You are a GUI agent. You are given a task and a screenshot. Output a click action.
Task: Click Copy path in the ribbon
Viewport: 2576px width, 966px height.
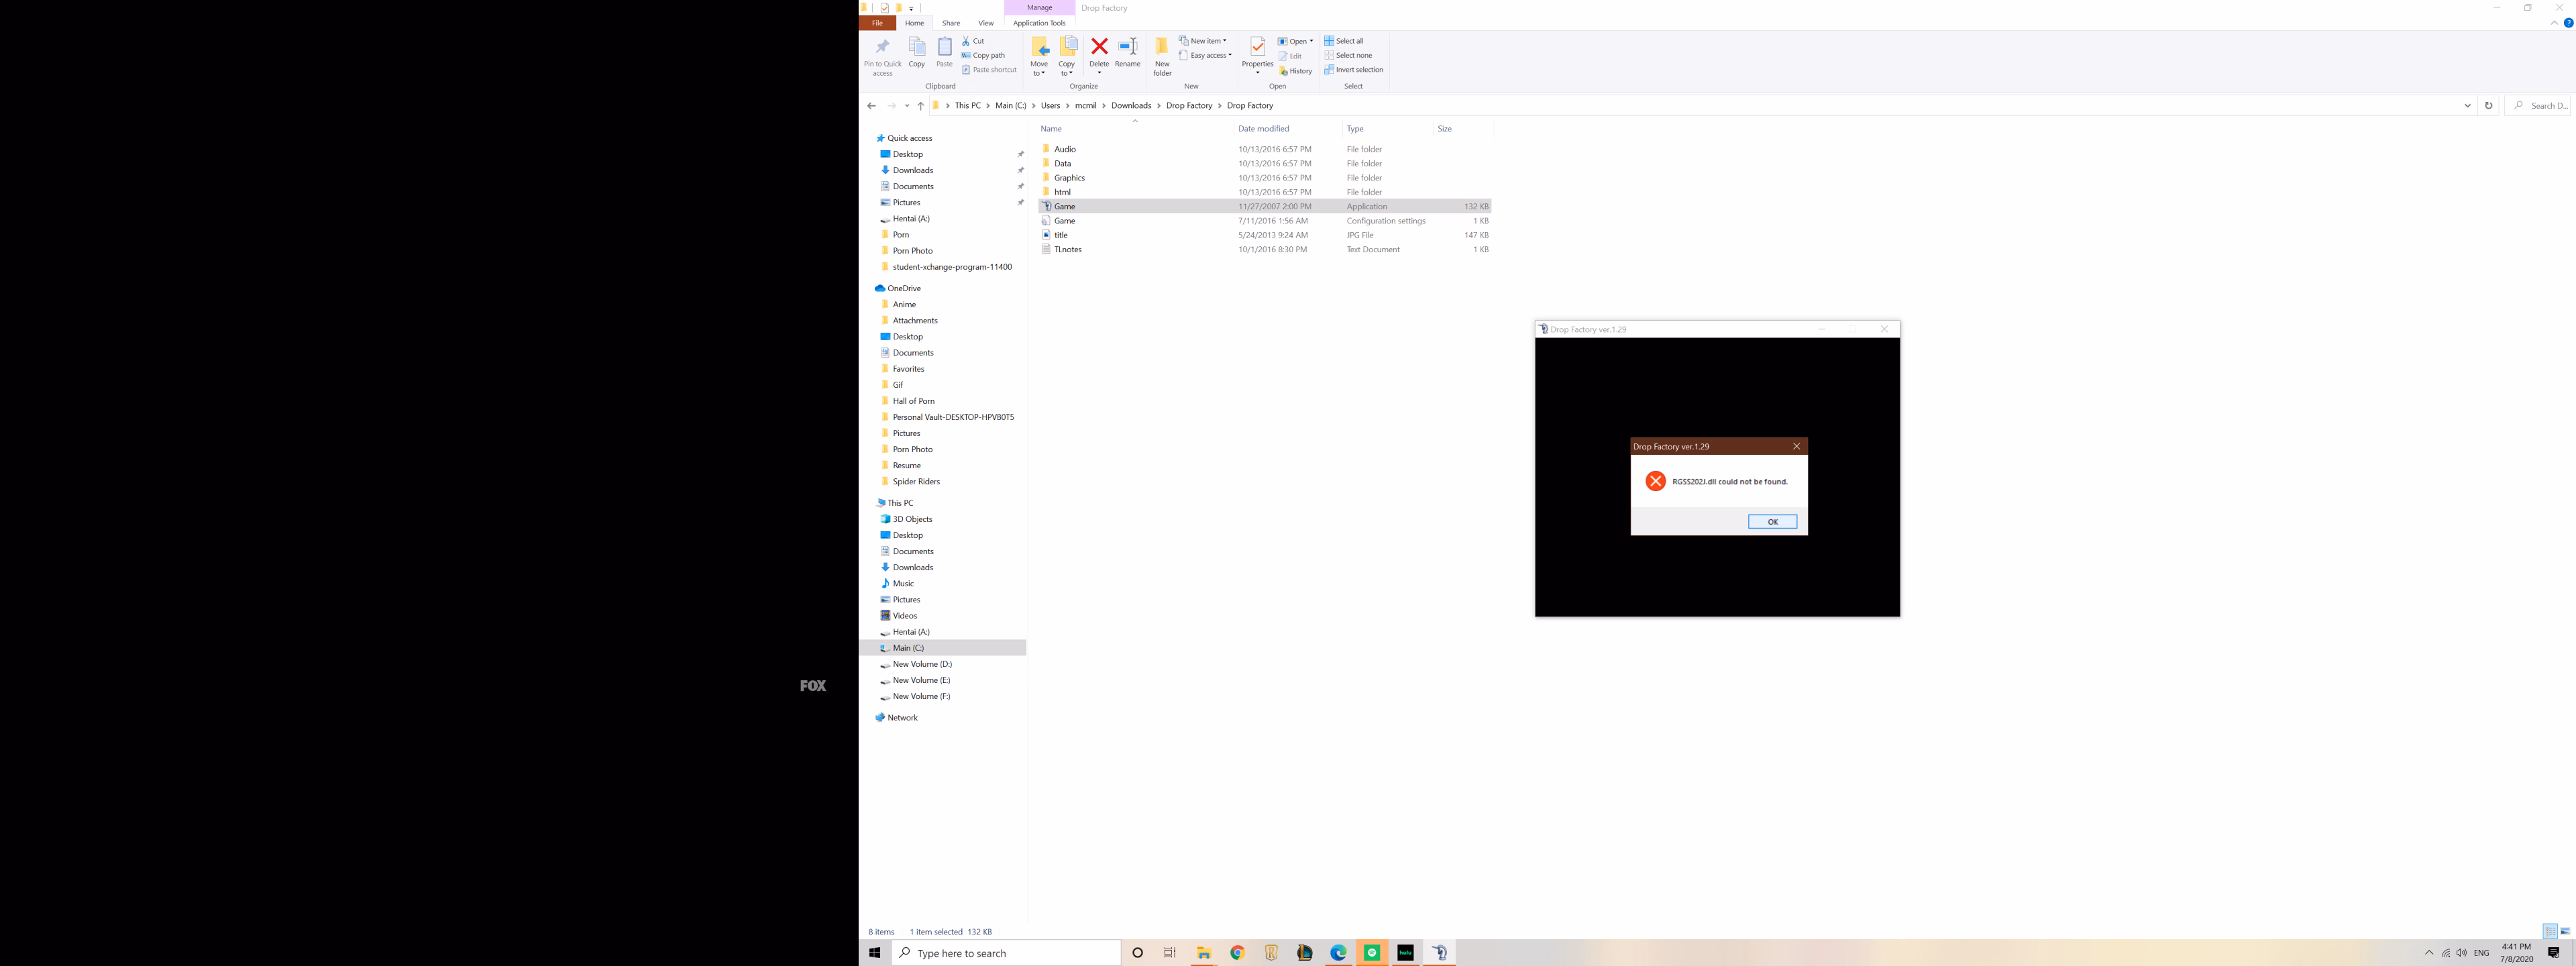[x=983, y=55]
